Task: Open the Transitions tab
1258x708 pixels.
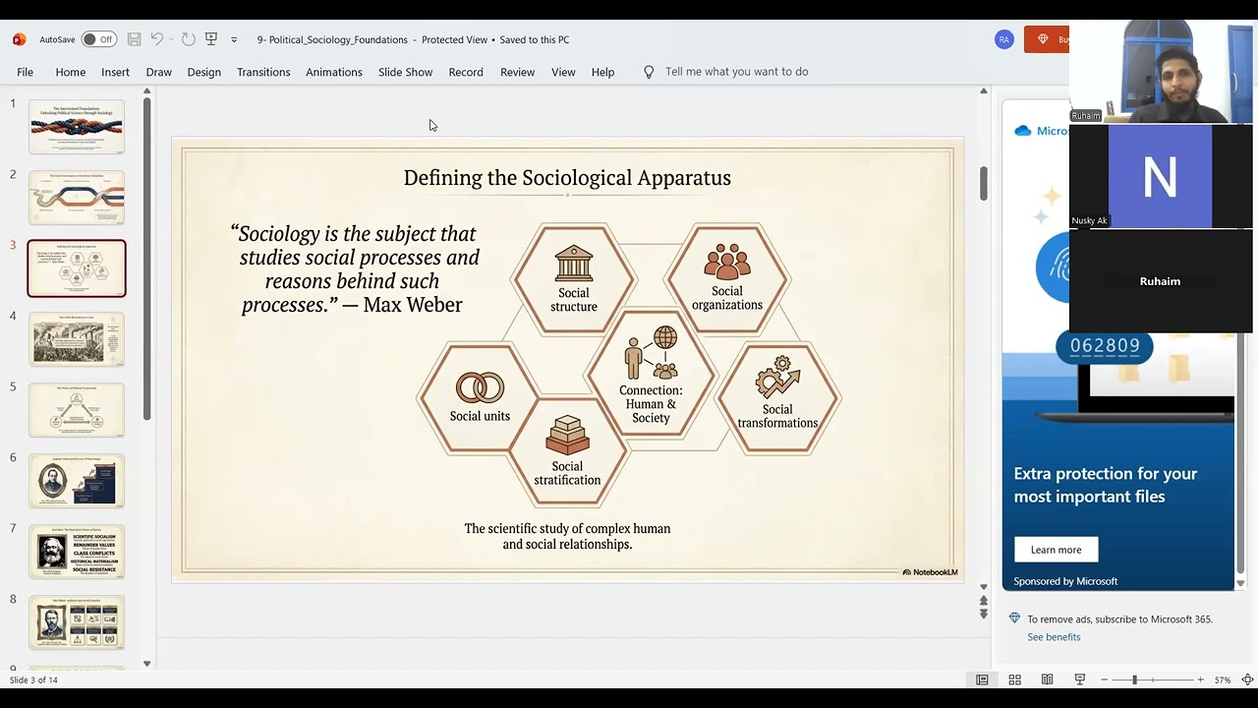Action: click(263, 72)
